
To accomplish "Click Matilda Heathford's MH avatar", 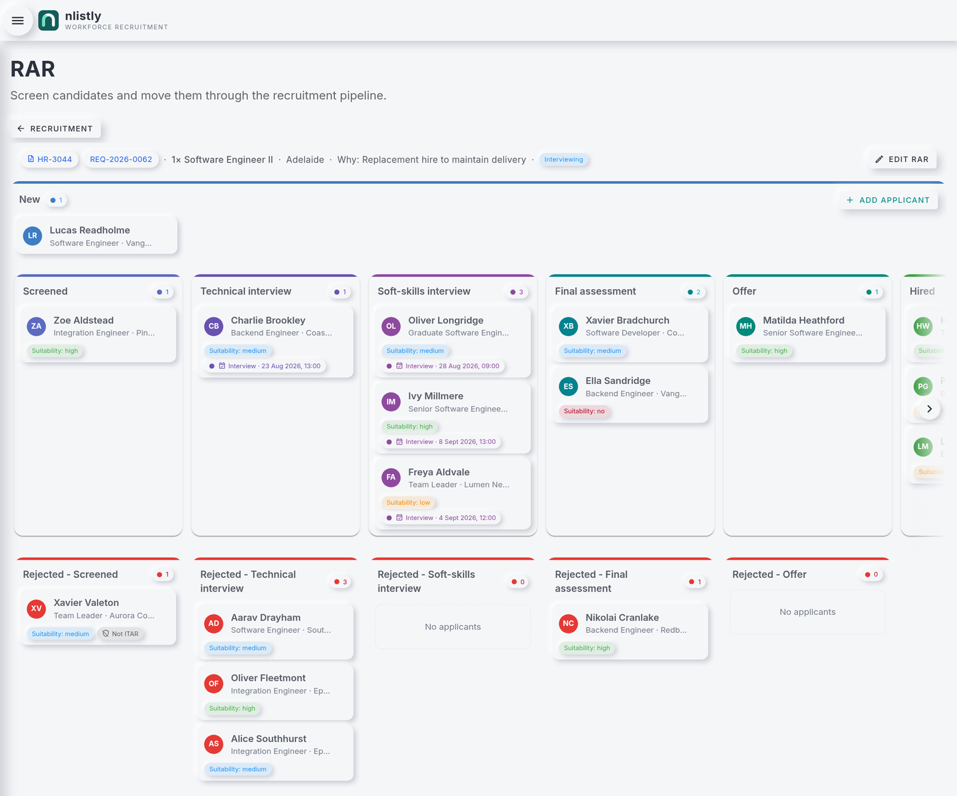I will point(746,326).
